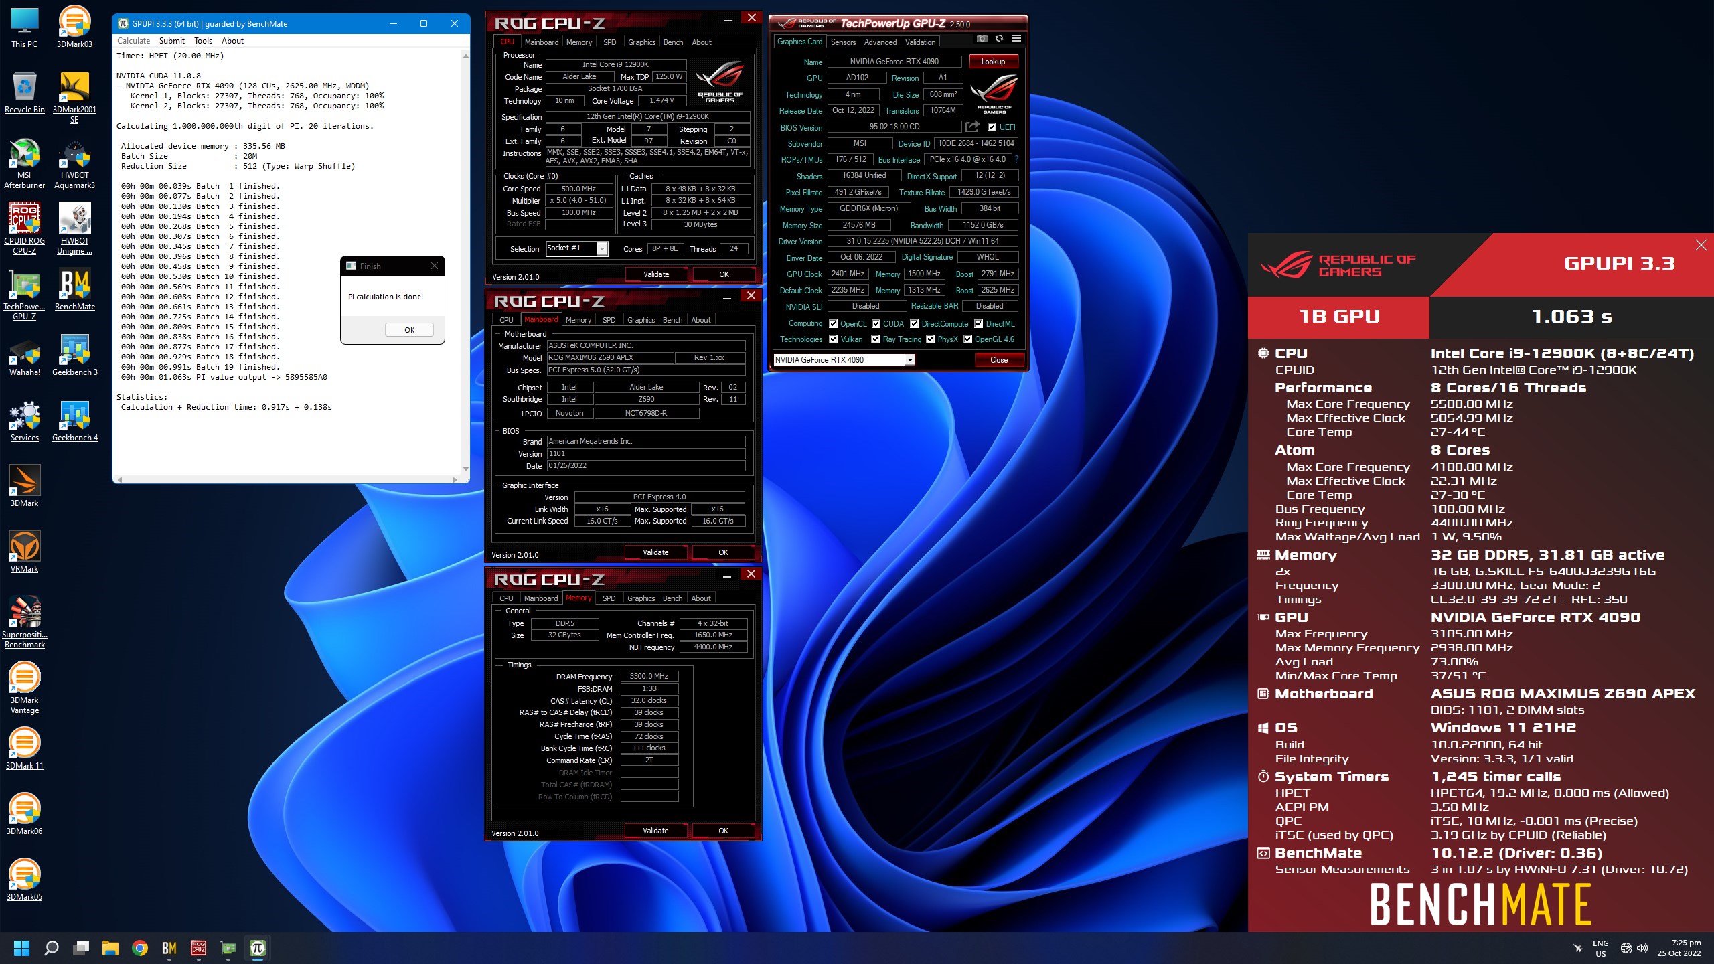This screenshot has height=964, width=1714.
Task: Click GPUPI horizontal scrollbar at bottom
Action: tap(286, 479)
